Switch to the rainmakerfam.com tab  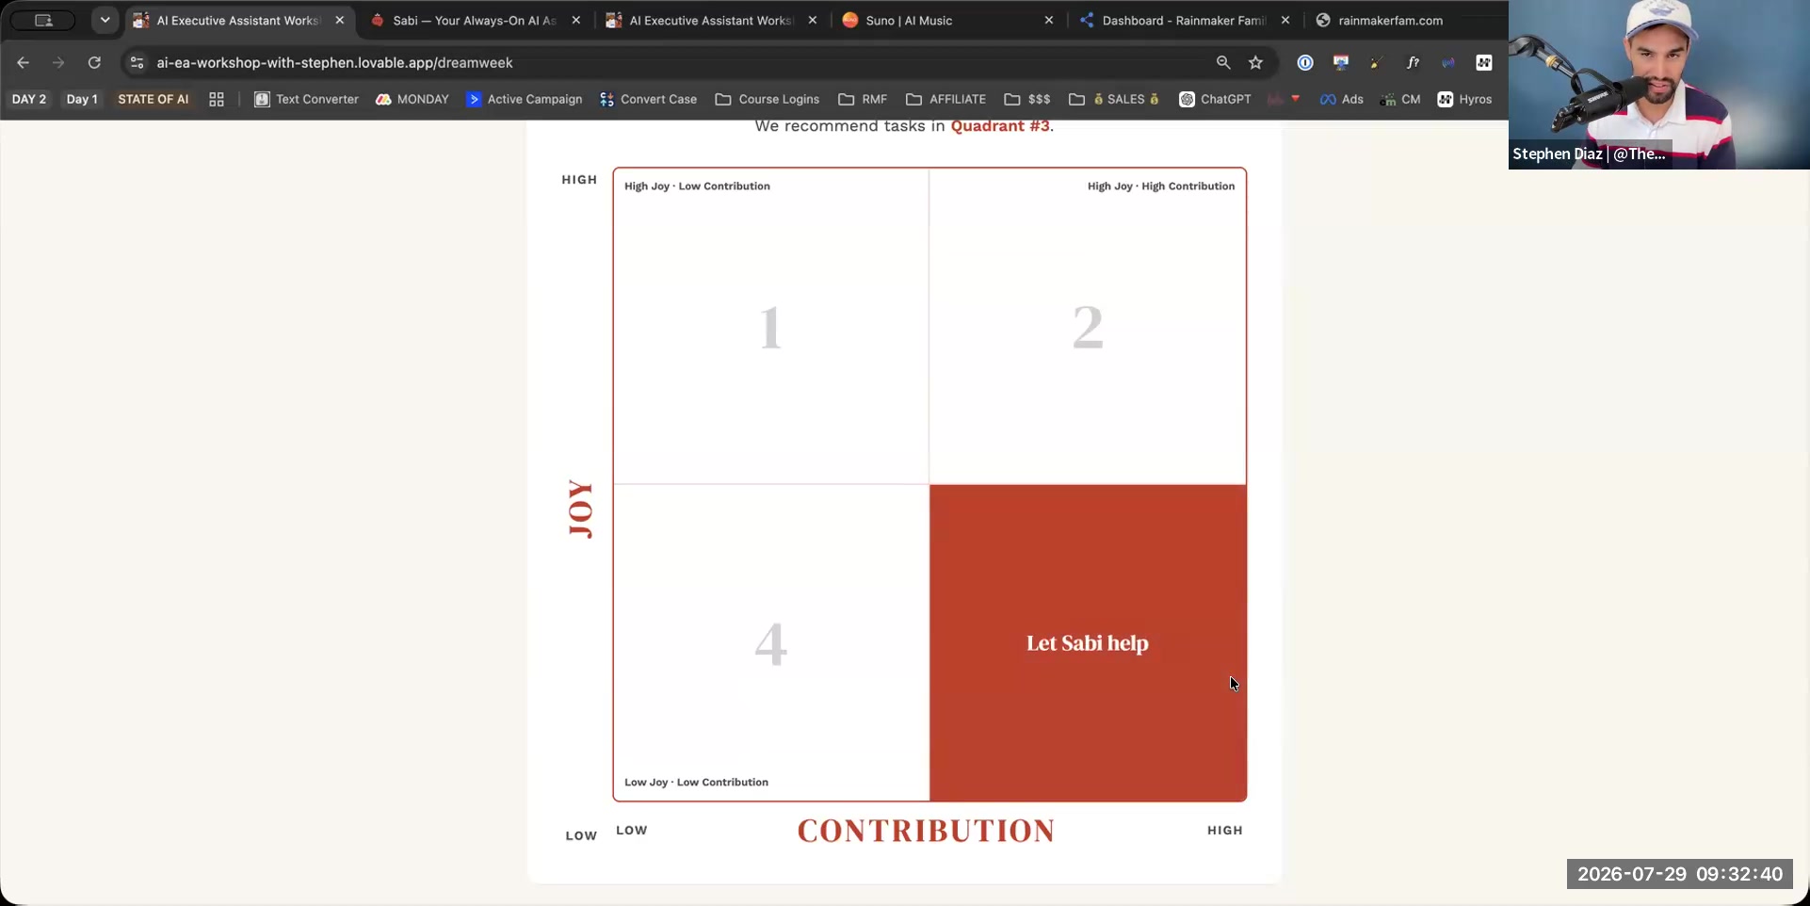[1390, 20]
